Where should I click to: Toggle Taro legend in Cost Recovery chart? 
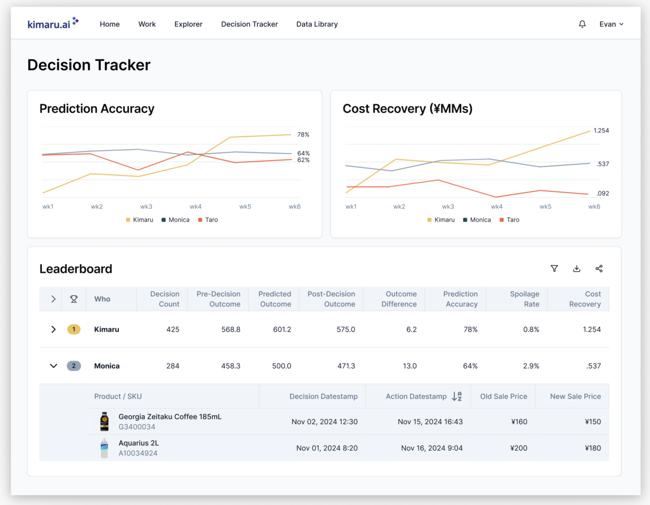[x=510, y=220]
